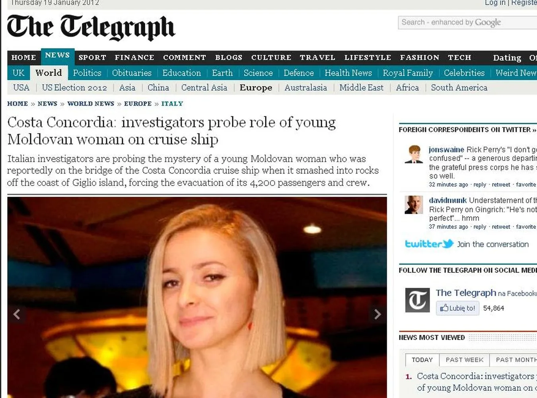537x398 pixels.
Task: Show previous photo with left arrow
Action: tap(17, 314)
